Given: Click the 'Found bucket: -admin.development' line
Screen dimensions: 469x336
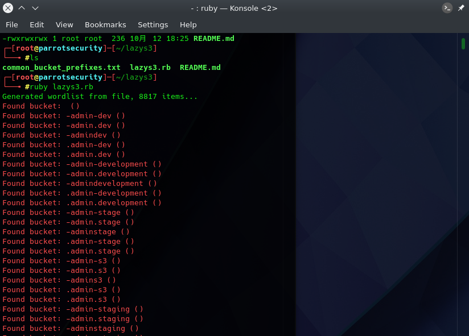Looking at the screenshot, I should (x=82, y=174).
